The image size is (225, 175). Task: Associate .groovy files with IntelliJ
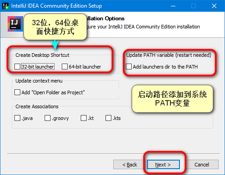click(x=47, y=118)
